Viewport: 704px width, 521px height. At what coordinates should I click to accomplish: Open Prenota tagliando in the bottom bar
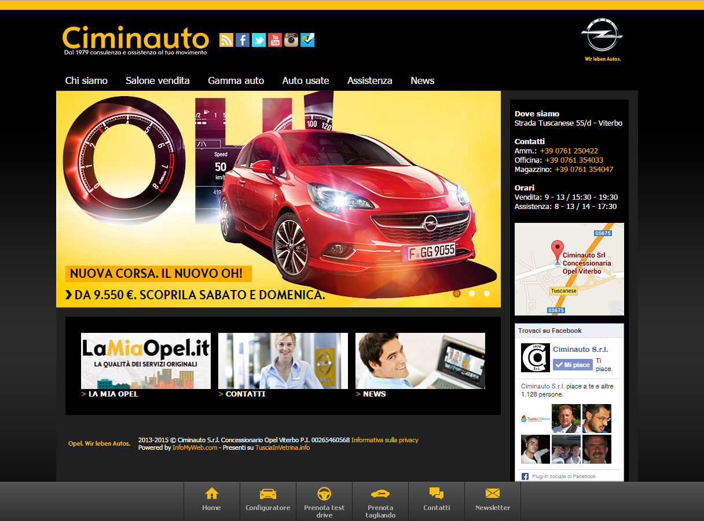coord(380,501)
